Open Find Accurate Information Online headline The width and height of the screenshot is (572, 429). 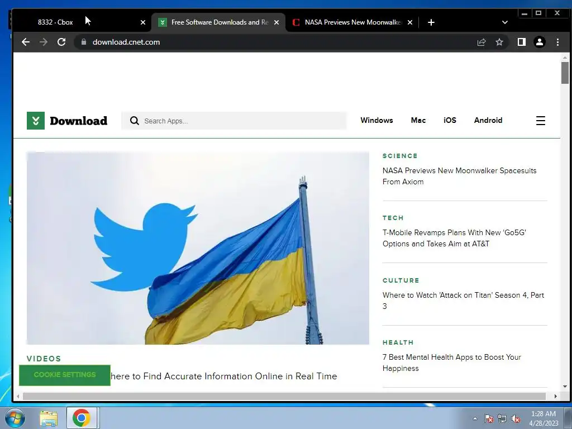tap(223, 376)
